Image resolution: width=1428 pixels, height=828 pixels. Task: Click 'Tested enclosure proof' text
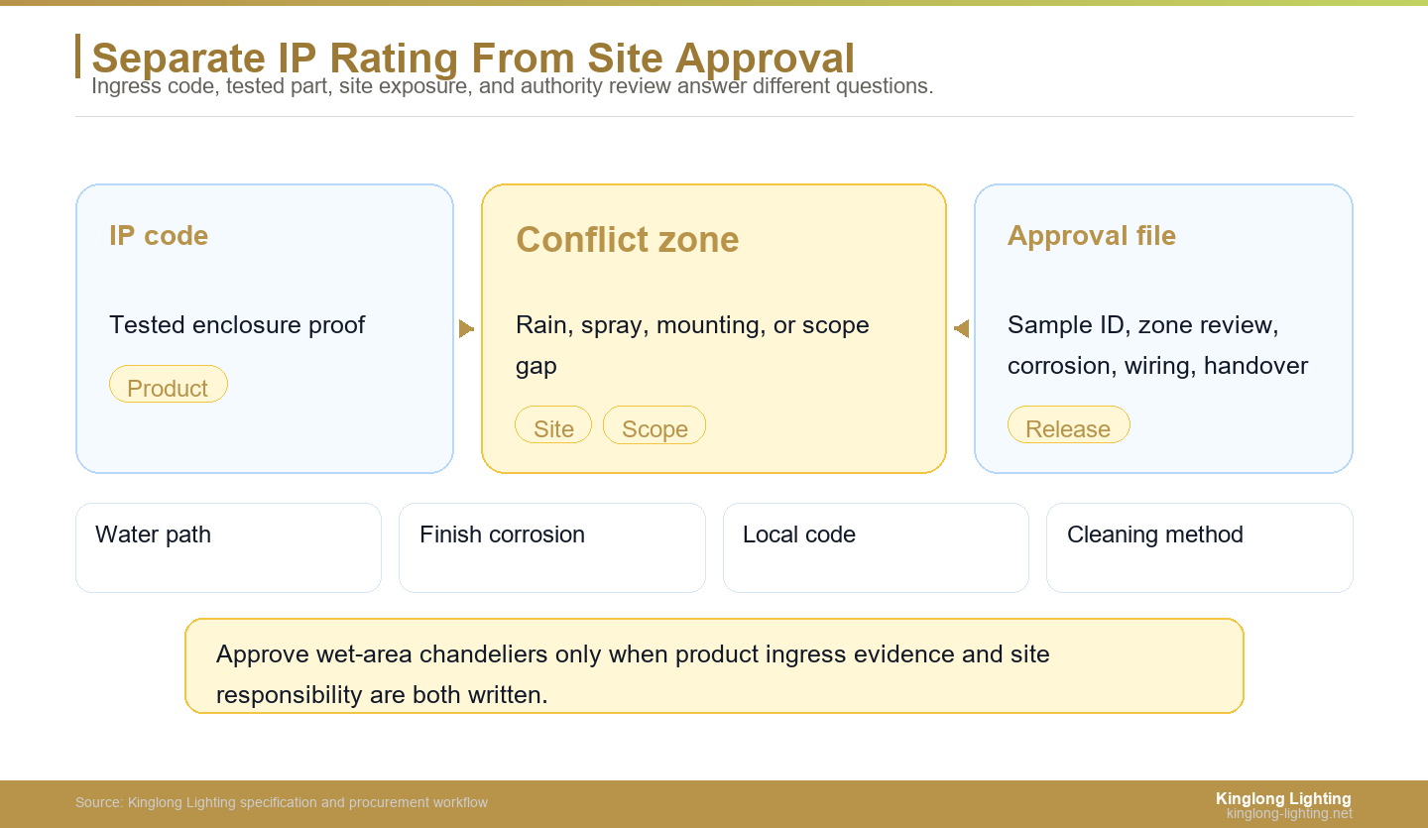pos(237,325)
